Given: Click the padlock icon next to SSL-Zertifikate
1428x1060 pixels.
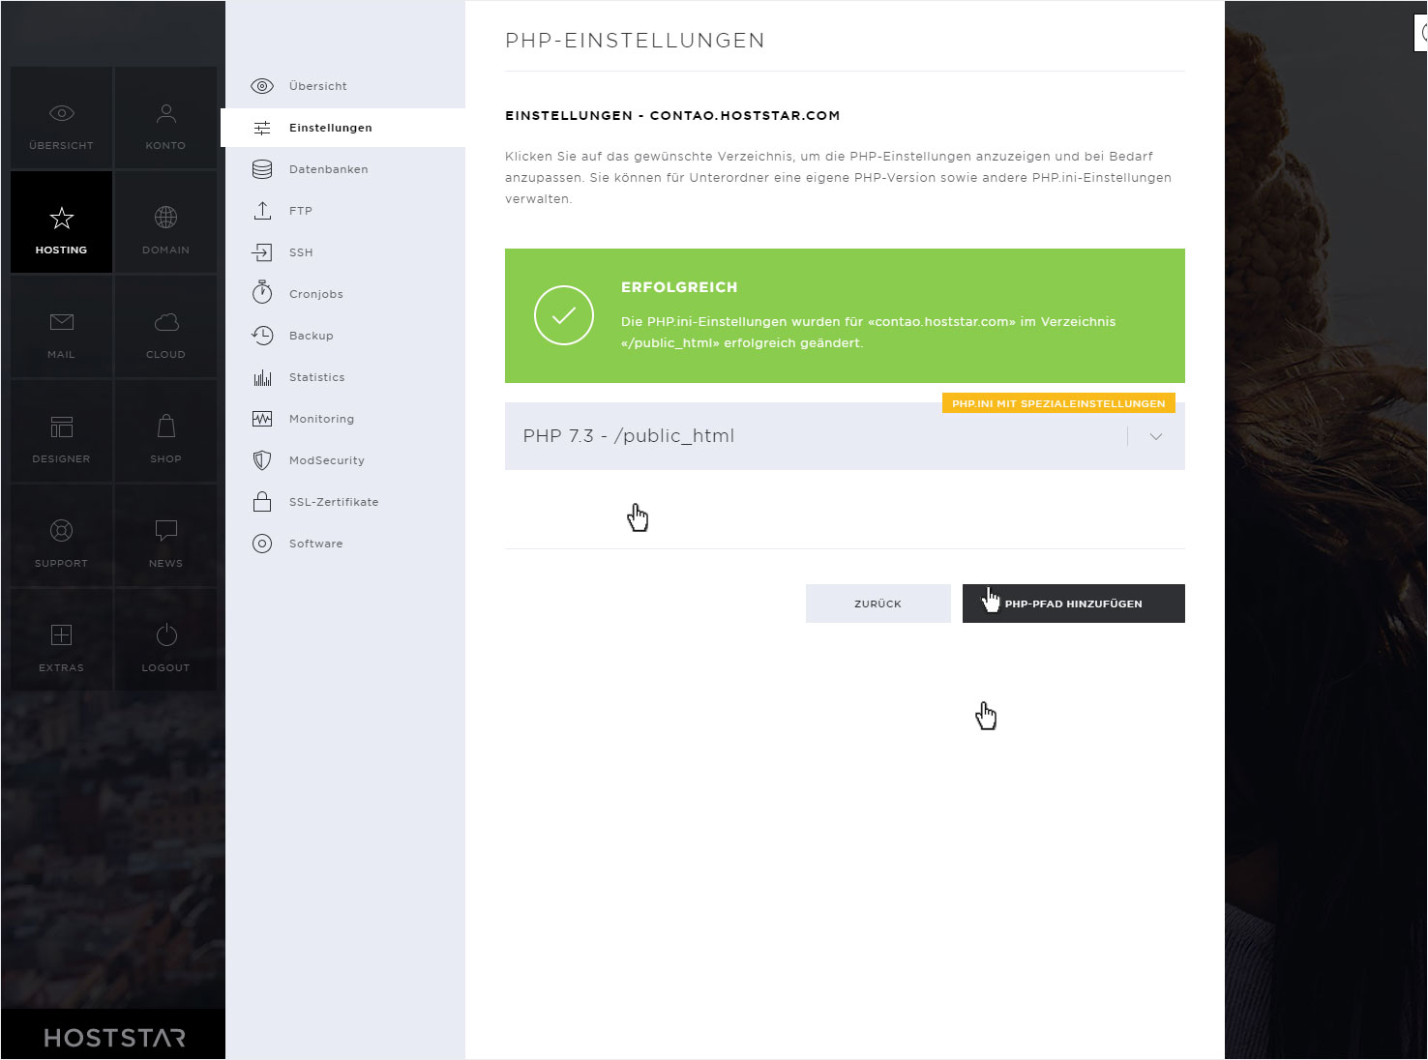Looking at the screenshot, I should (x=262, y=501).
